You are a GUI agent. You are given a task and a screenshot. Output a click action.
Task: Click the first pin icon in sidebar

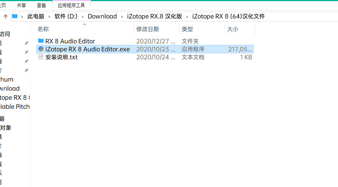(x=26, y=43)
